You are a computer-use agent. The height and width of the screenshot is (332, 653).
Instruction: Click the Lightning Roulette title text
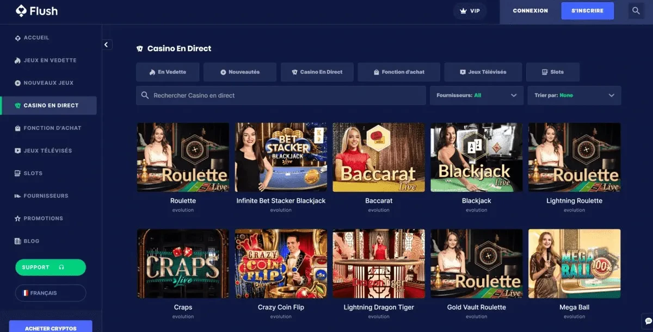click(x=575, y=201)
